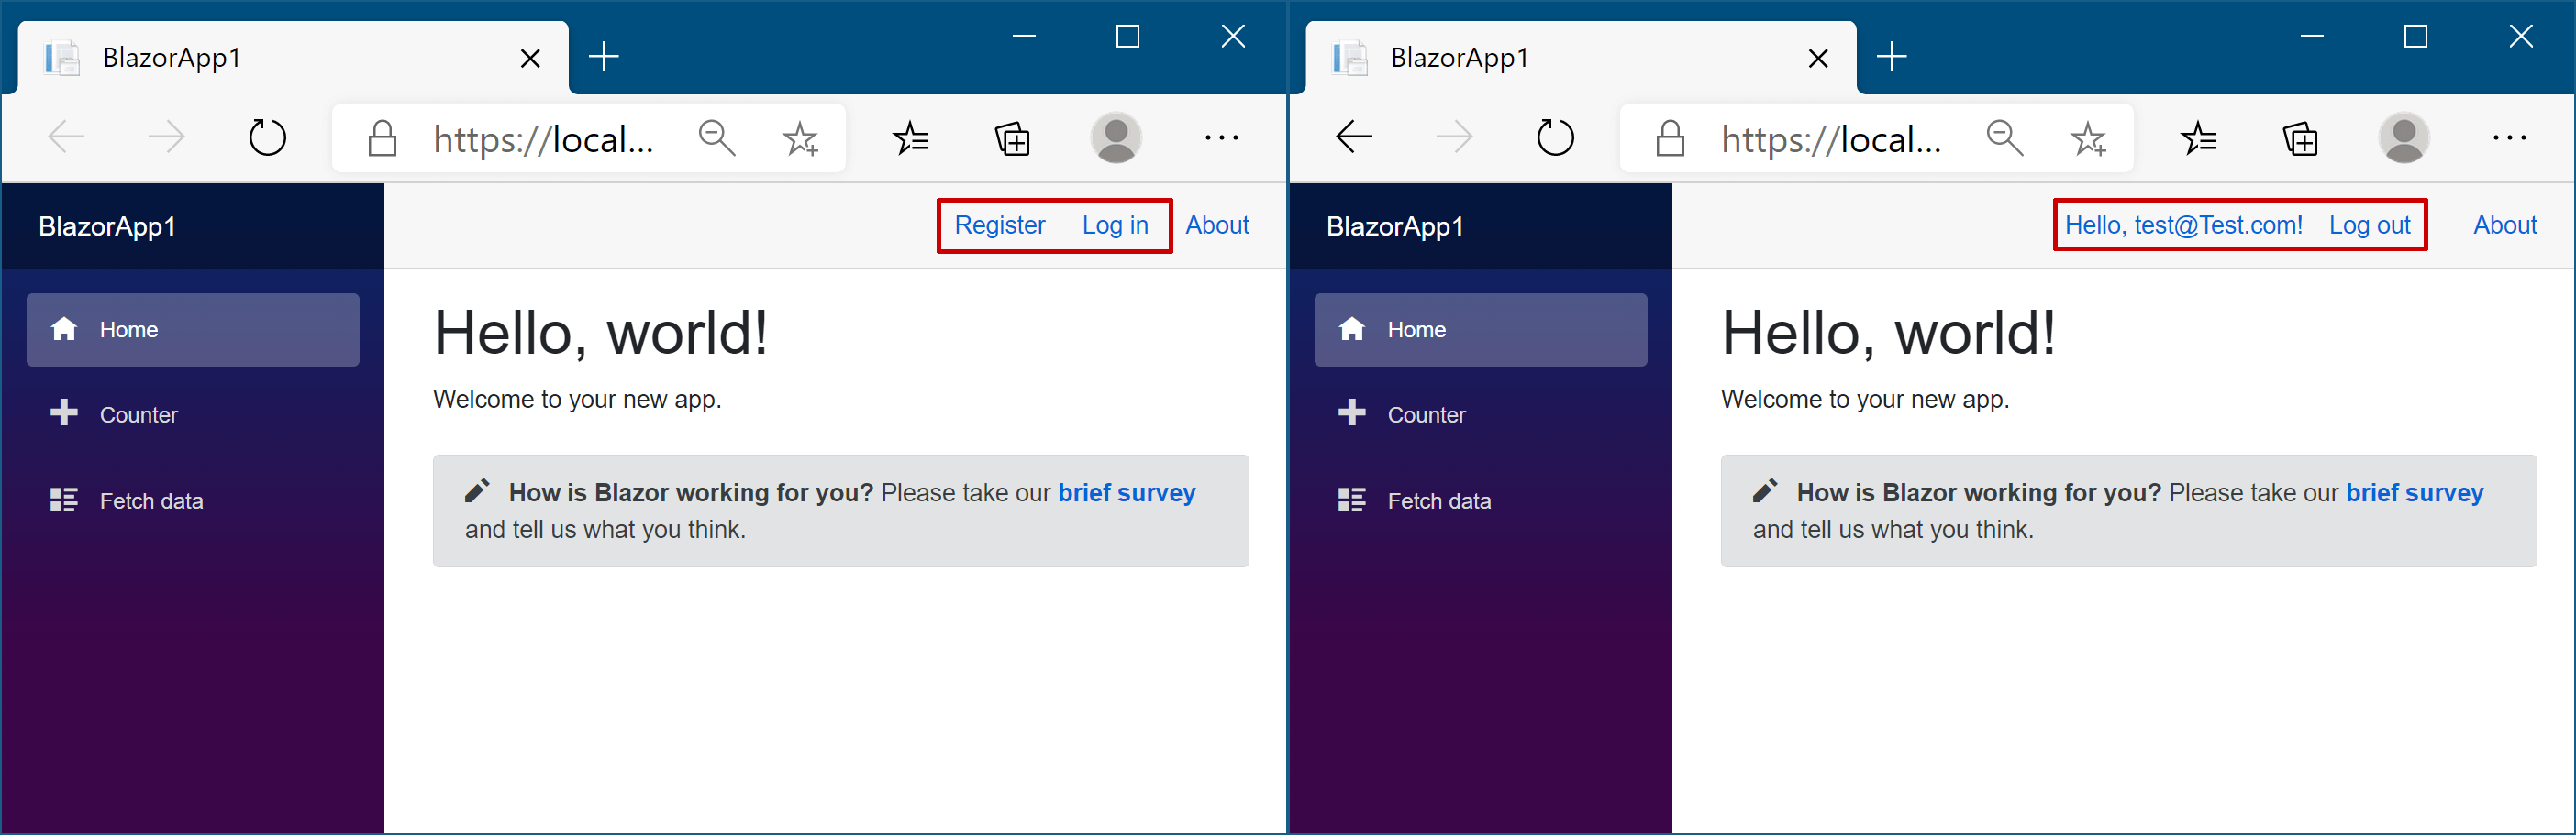Open Collections in right browser window
2576x835 pixels.
click(2300, 137)
